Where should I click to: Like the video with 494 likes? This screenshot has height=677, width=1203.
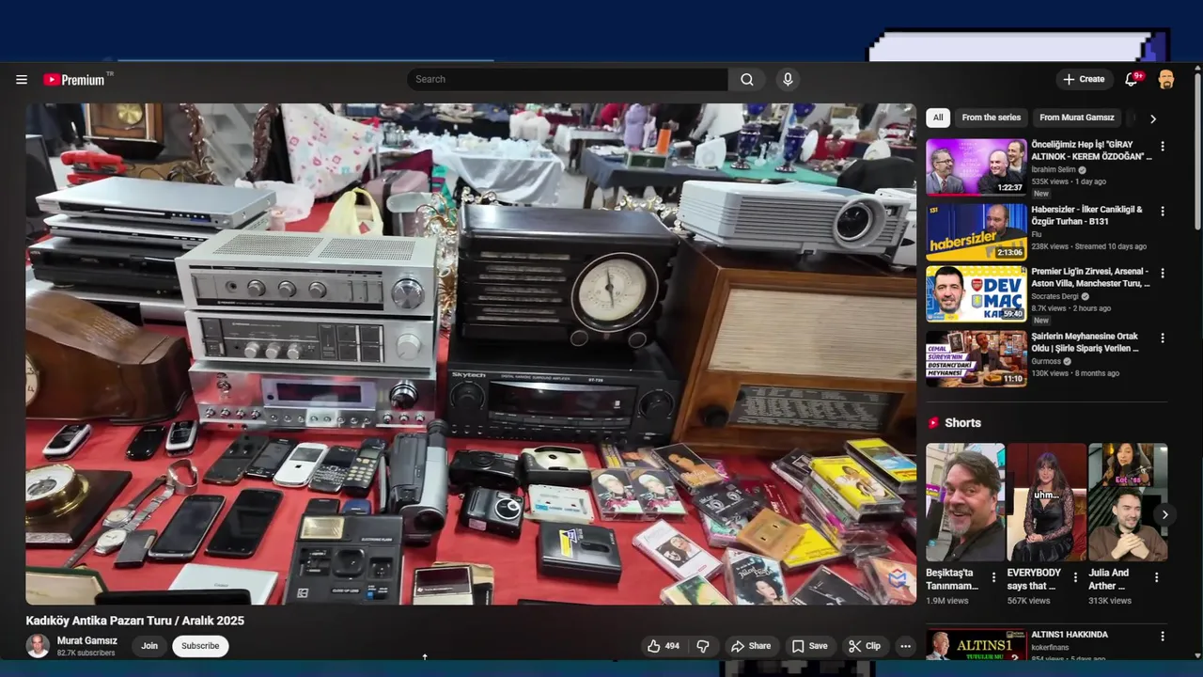click(664, 646)
